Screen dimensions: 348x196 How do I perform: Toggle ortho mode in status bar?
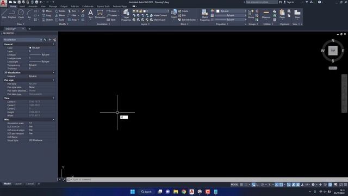point(258,185)
